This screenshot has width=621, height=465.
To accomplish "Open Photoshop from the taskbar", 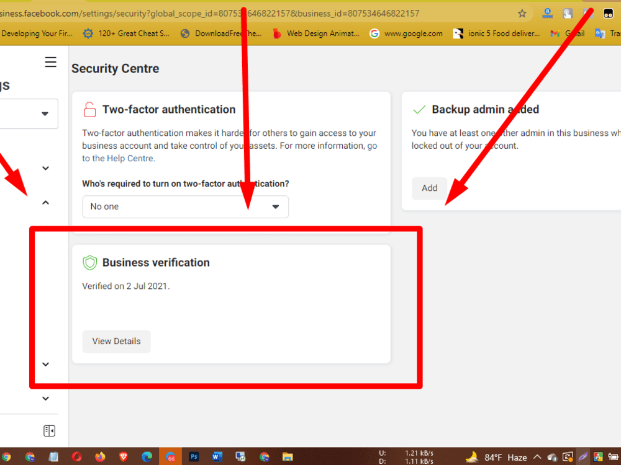I will tap(194, 457).
